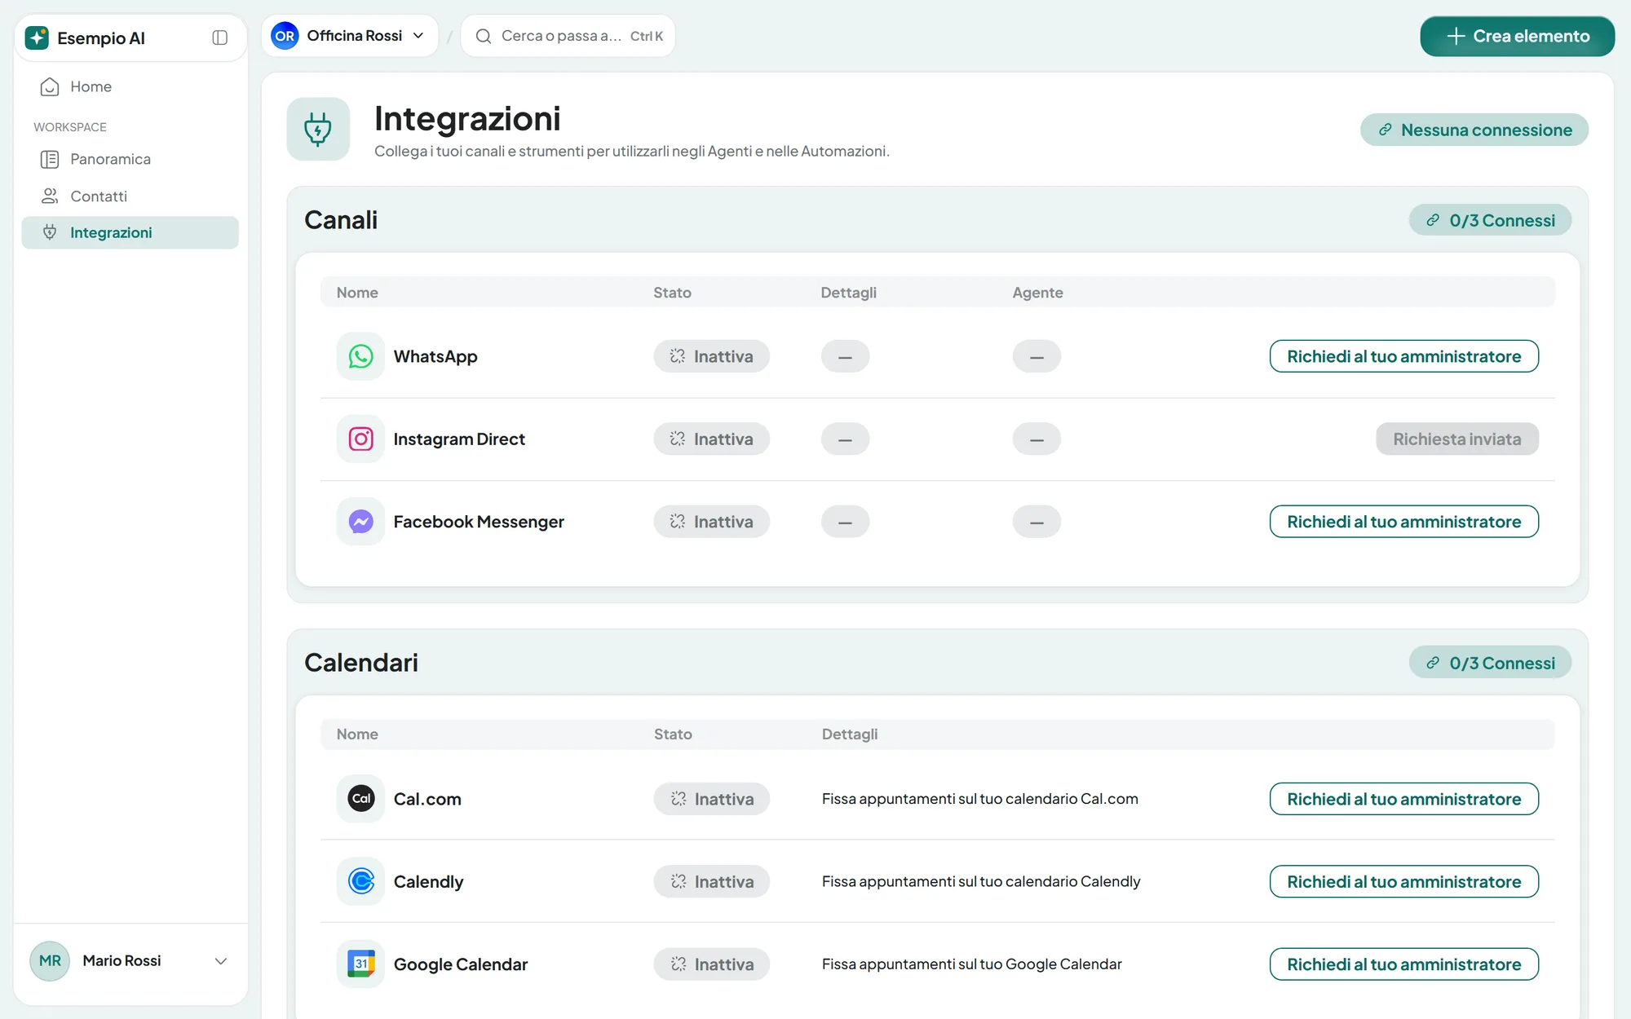Request Cal.com from administrator
The image size is (1631, 1019).
(x=1403, y=799)
